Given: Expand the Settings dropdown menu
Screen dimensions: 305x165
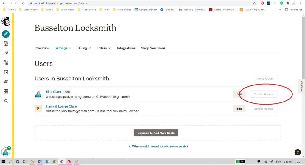Looking at the screenshot, I should click(63, 48).
